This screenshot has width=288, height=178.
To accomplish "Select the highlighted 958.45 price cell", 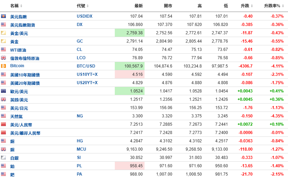I will pyautogui.click(x=130, y=166).
